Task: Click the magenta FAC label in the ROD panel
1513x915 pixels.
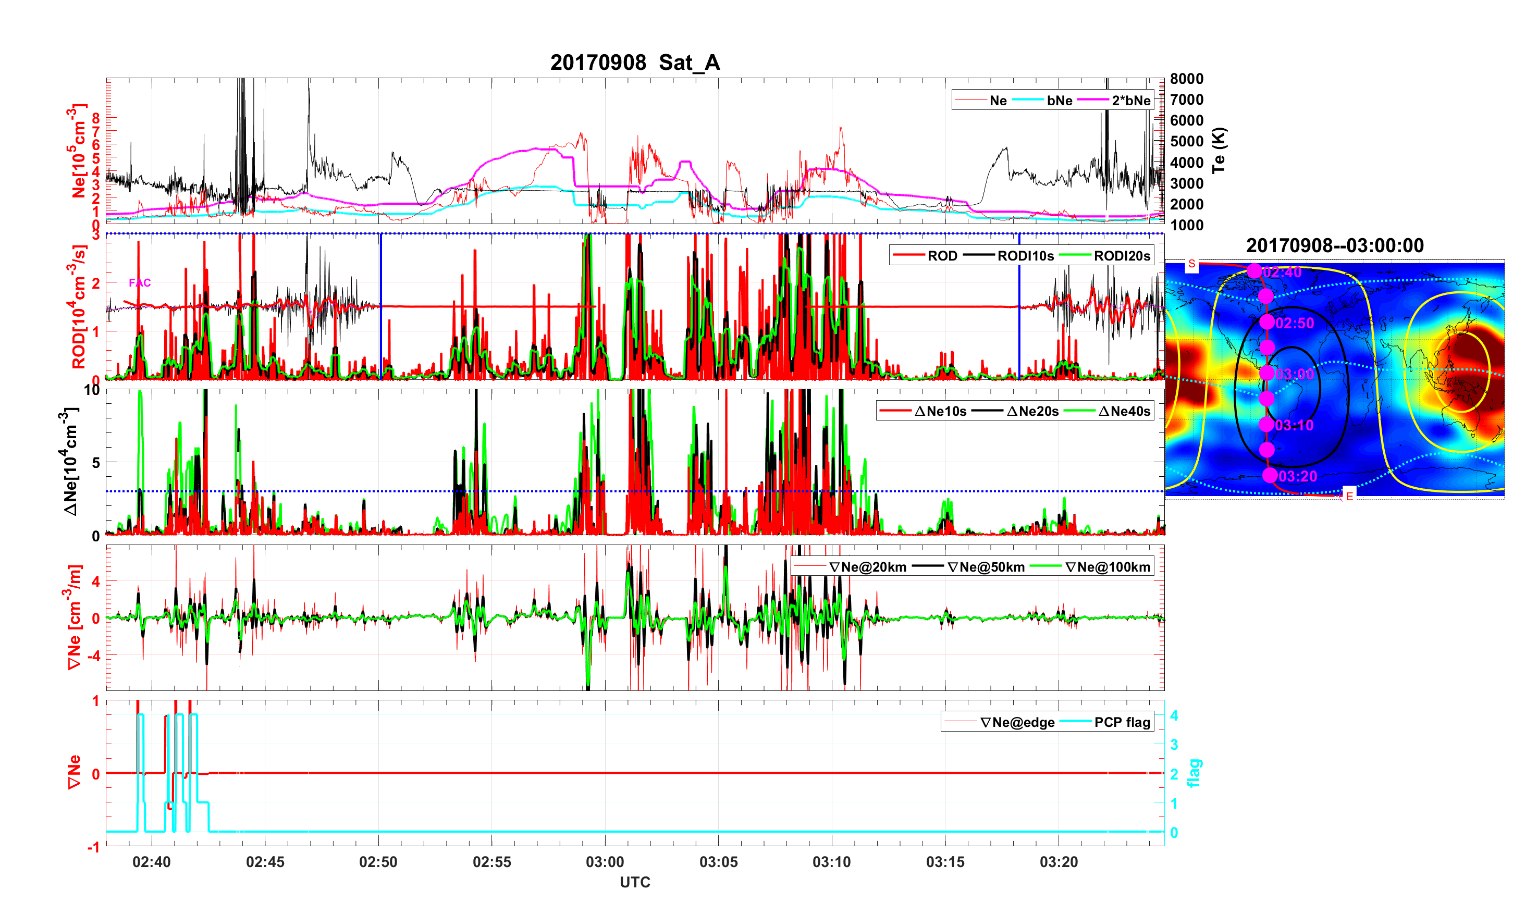Action: point(139,282)
